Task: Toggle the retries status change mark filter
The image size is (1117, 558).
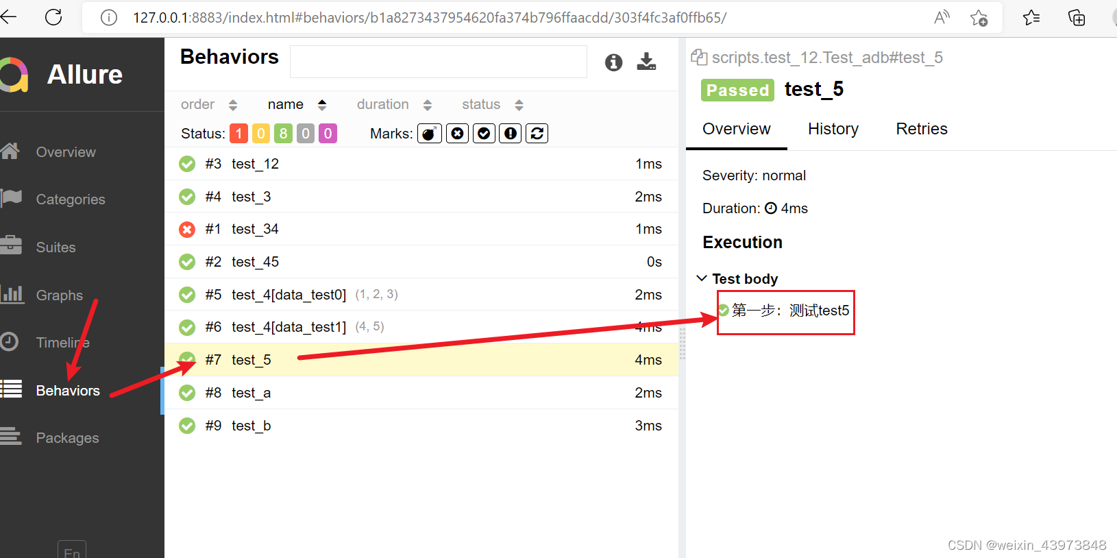Action: click(537, 133)
